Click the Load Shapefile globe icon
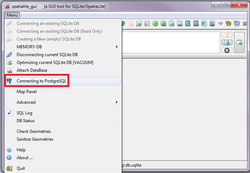The width and height of the screenshot is (250, 173). 155,23
